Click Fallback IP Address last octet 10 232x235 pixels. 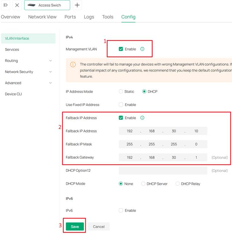[196, 131]
